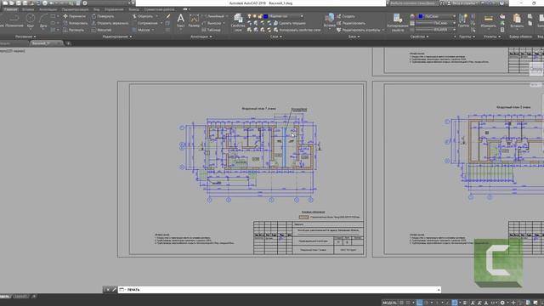Click the Move (Перенести) tool
This screenshot has height=306, width=544.
coord(74,16)
